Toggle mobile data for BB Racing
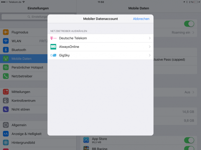201x150 pixels. (x=189, y=148)
